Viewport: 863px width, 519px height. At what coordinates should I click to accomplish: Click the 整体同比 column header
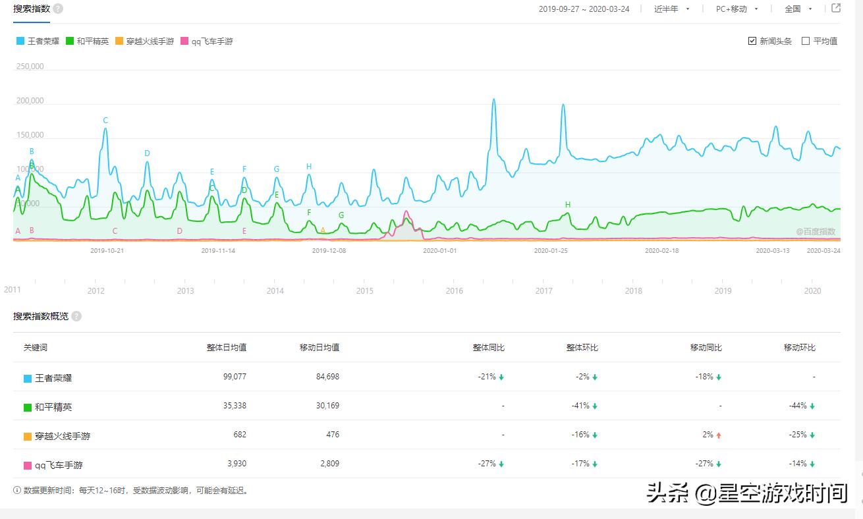coord(489,347)
